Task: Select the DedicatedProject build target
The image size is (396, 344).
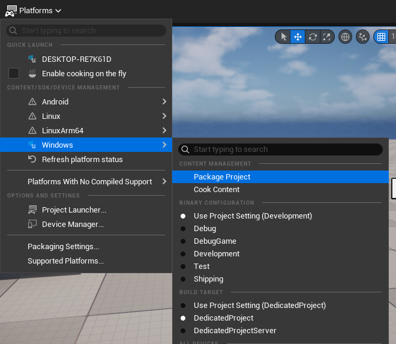Action: [x=280, y=318]
